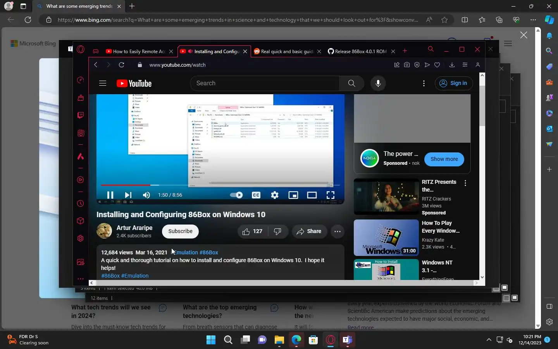Open options menu for RITZ Presents ad
Screen dimensions: 558x349
465,183
